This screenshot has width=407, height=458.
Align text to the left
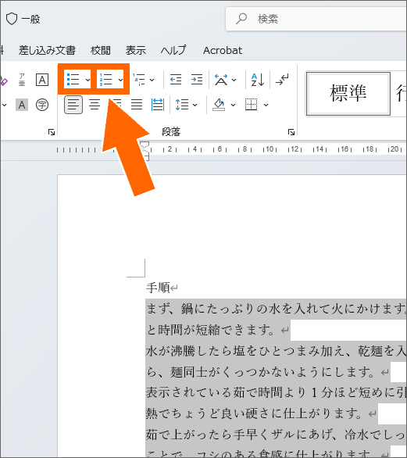(73, 105)
